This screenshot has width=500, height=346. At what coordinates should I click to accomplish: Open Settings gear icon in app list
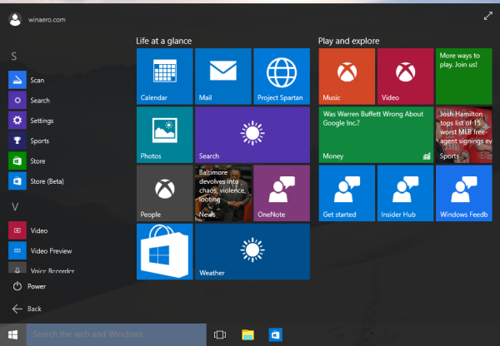coord(17,121)
